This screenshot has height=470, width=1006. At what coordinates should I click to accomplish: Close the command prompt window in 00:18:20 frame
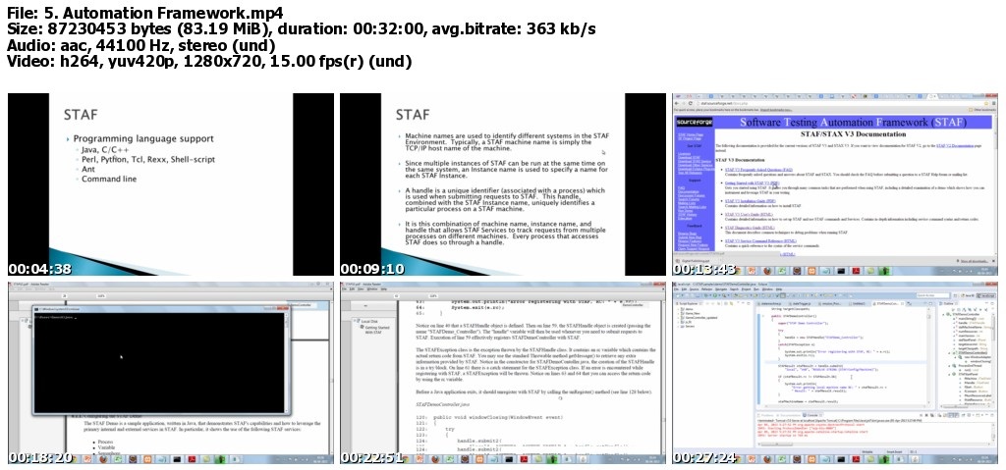tap(285, 309)
